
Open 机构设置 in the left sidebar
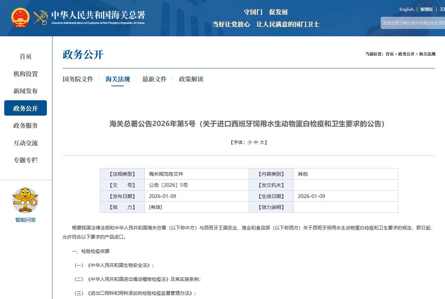pos(26,74)
